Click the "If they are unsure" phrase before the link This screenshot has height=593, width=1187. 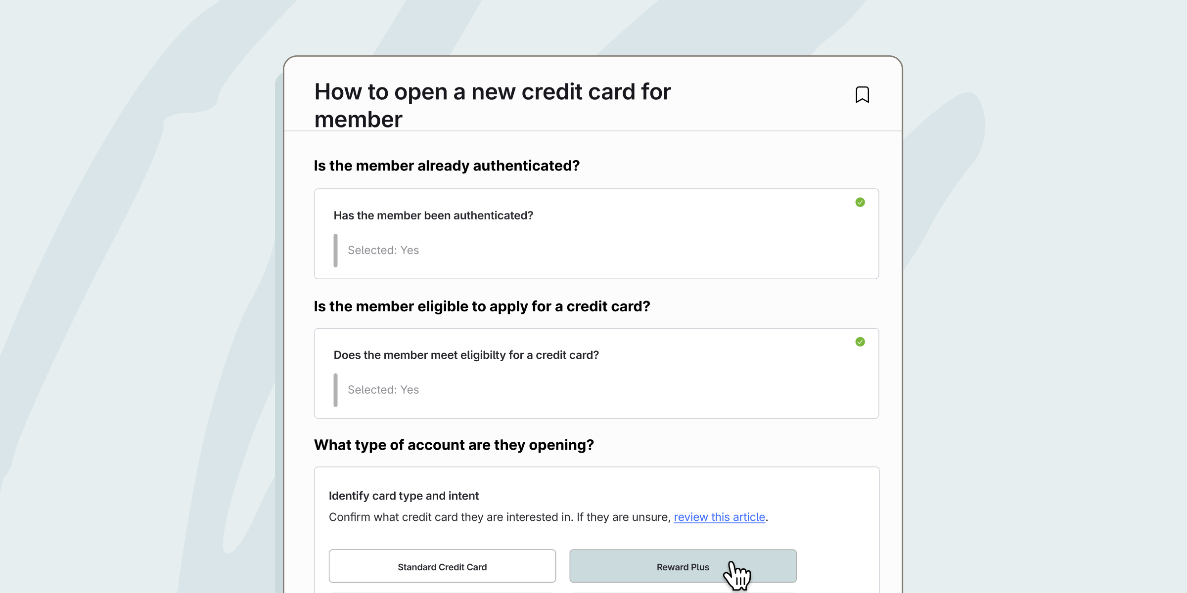click(623, 517)
